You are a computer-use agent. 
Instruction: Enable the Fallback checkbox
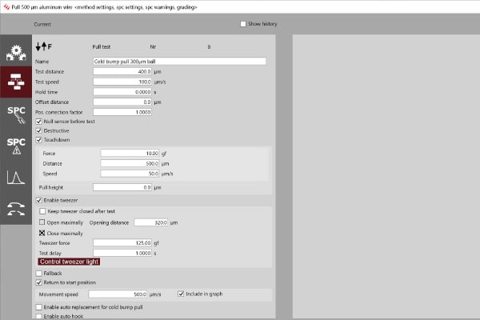pyautogui.click(x=39, y=273)
